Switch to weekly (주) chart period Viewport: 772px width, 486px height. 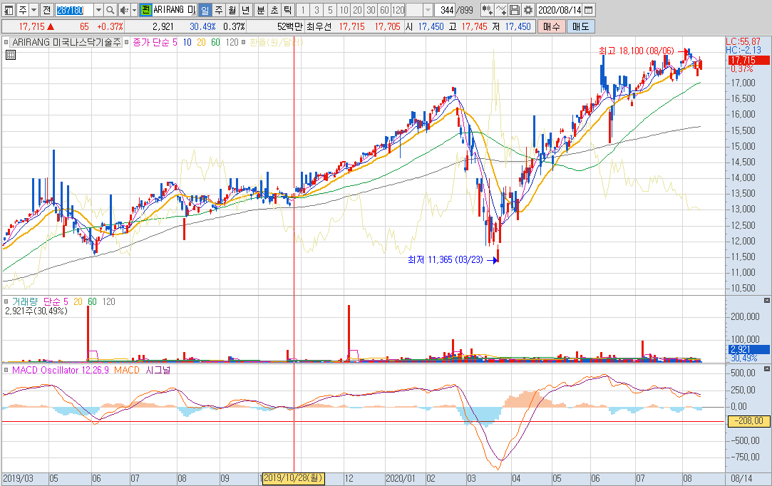click(x=219, y=10)
